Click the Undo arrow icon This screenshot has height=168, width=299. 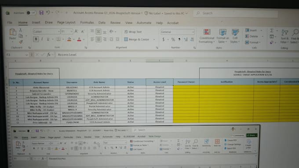48,13
